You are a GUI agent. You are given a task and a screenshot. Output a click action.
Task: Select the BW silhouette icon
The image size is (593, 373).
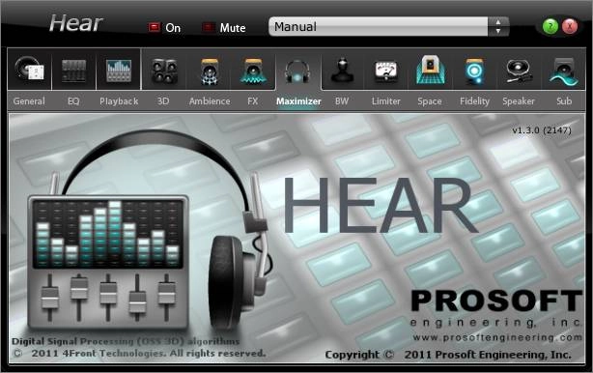(342, 71)
